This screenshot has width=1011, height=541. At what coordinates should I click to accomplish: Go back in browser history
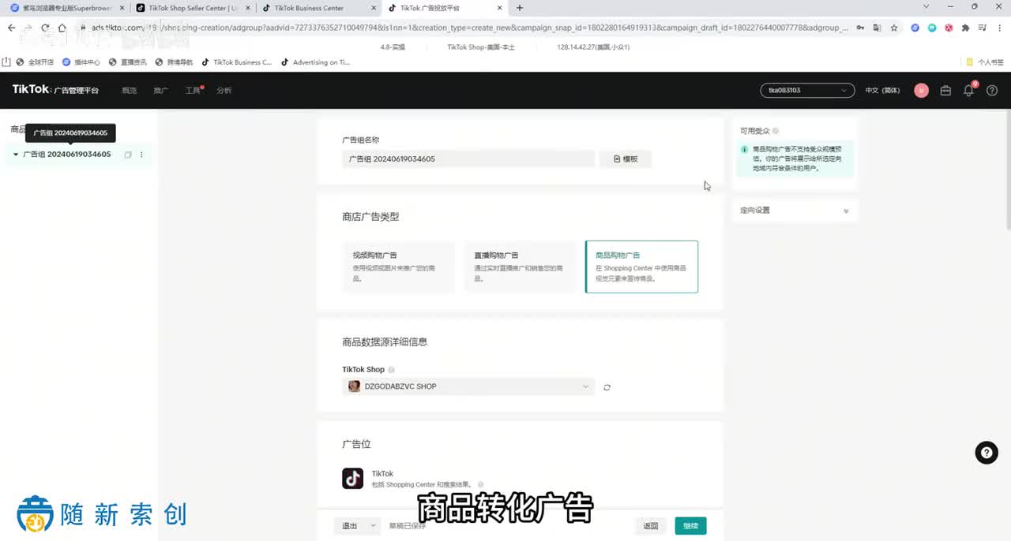click(11, 28)
